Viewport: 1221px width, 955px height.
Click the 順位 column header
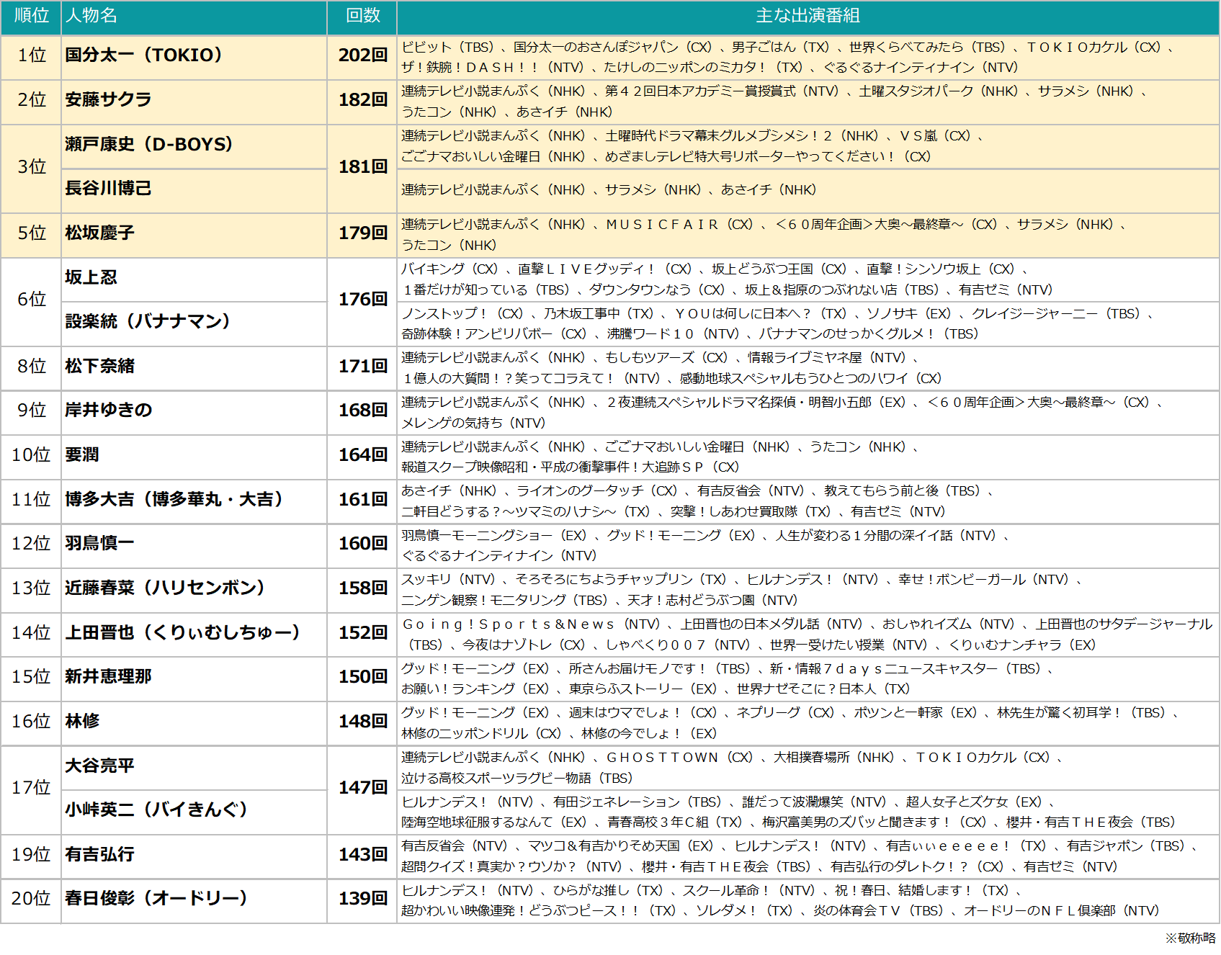[x=31, y=16]
